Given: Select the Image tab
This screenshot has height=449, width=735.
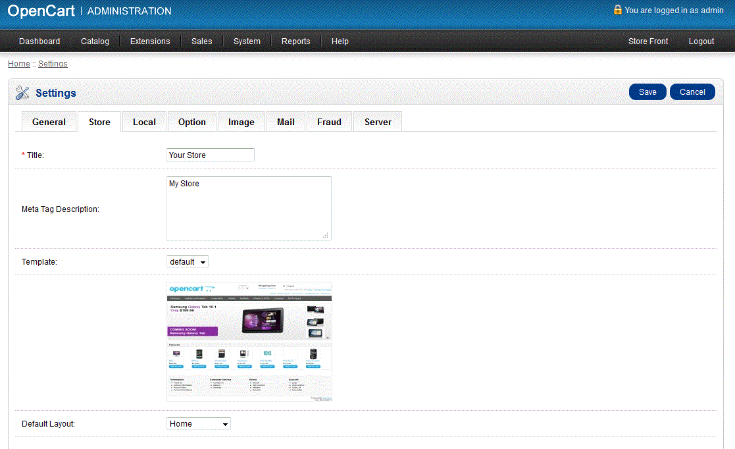Looking at the screenshot, I should (241, 122).
